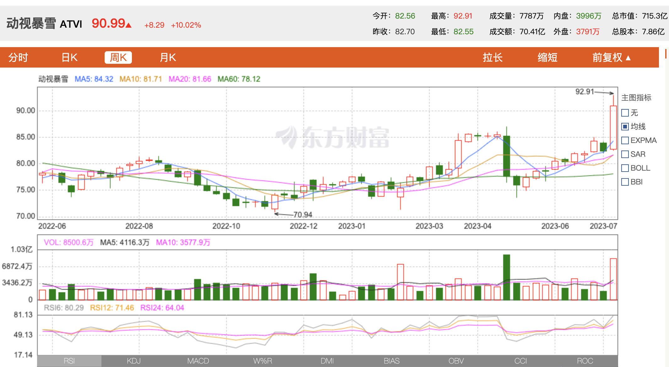Open the 月K chart tab
This screenshot has height=367, width=669.
(x=168, y=58)
